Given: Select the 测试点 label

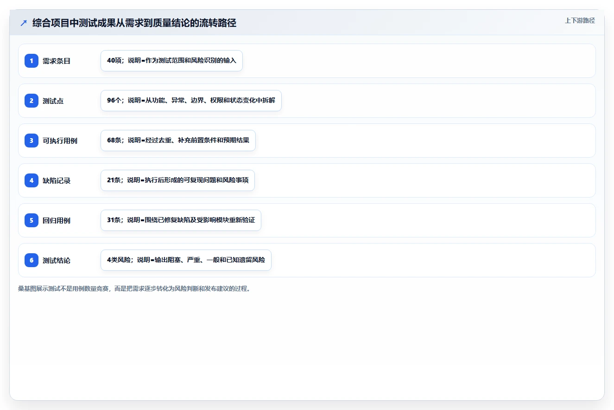Looking at the screenshot, I should tap(53, 101).
